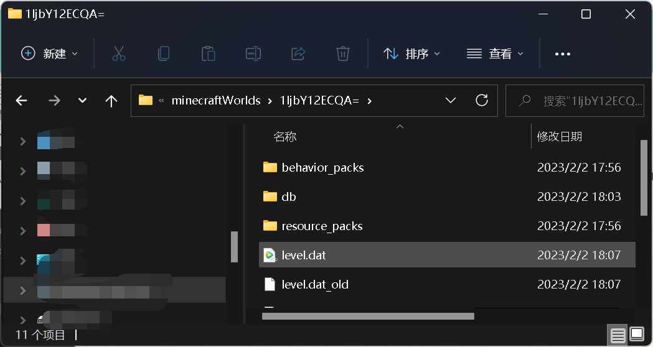
Task: Click the Delete trash can icon
Action: pyautogui.click(x=343, y=53)
